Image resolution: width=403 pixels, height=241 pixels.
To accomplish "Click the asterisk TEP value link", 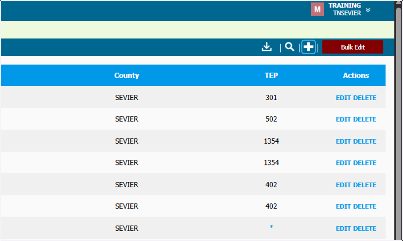I will [x=271, y=227].
